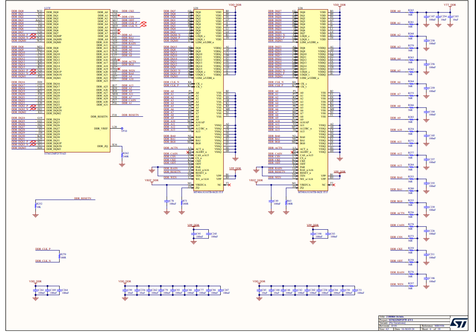The image size is (476, 332).
Task: Click net label 'DDR_CLK_P' beside R270
Action: (43, 249)
